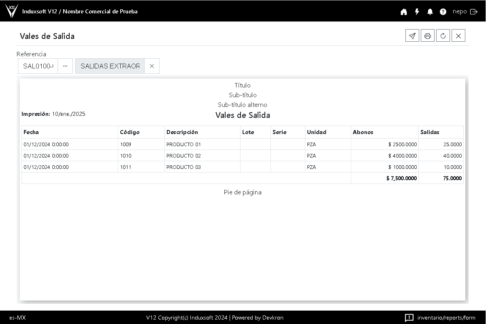Click the Induxsoft V12 logo

pos(11,11)
